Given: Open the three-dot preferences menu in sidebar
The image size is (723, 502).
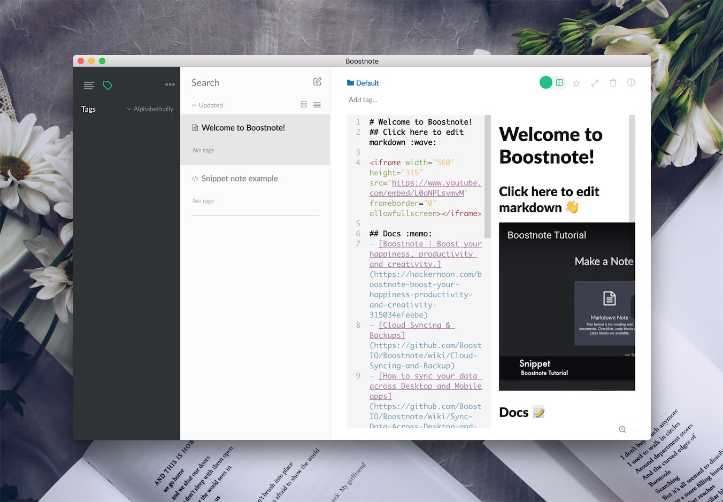Looking at the screenshot, I should [x=170, y=84].
